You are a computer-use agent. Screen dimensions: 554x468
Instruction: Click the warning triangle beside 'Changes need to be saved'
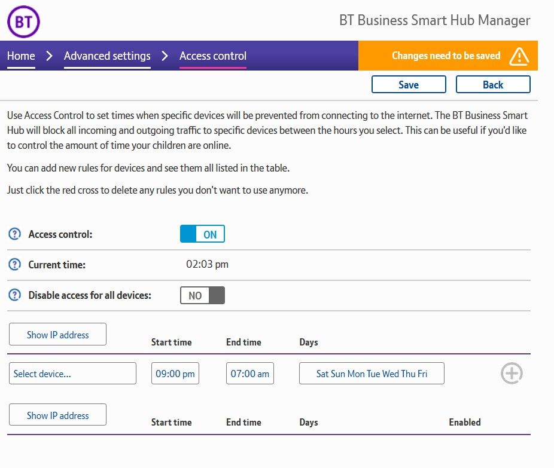519,56
